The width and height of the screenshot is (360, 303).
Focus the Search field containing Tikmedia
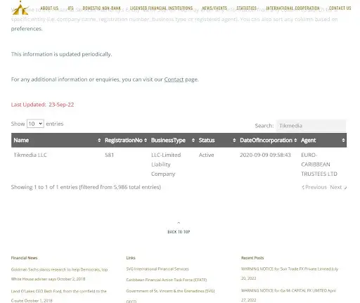click(311, 126)
